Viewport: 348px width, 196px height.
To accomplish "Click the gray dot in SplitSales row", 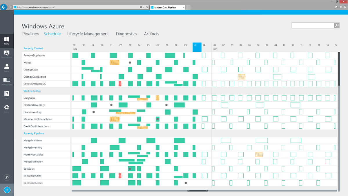I will pyautogui.click(x=130, y=169).
